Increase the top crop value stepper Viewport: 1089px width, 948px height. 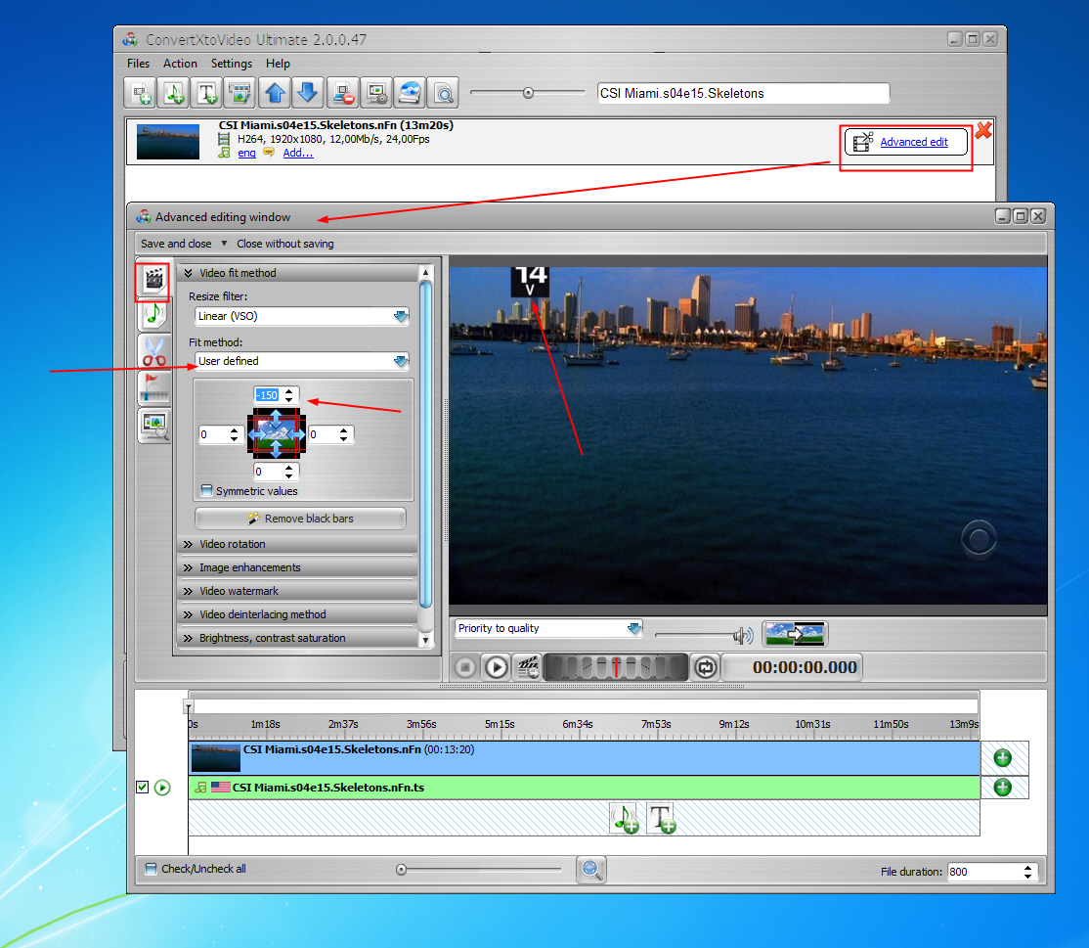pos(289,391)
